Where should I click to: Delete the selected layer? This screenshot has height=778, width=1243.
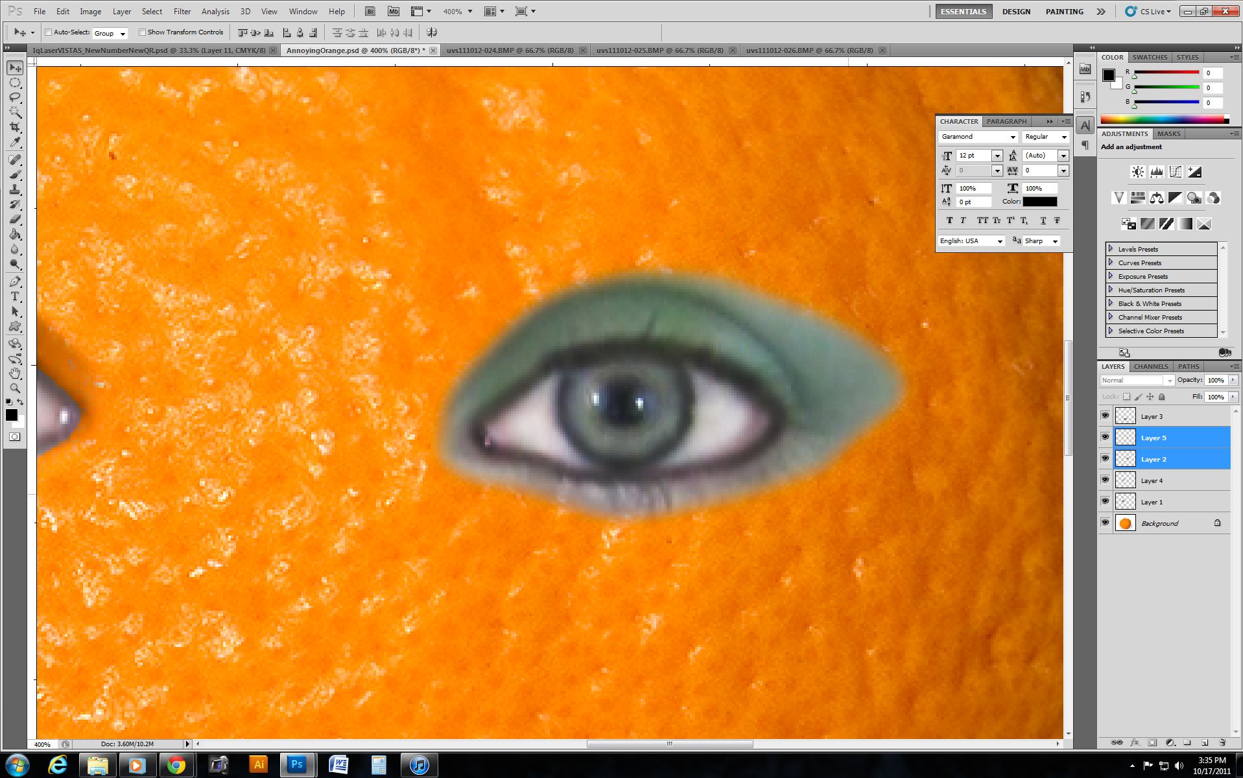1222,742
